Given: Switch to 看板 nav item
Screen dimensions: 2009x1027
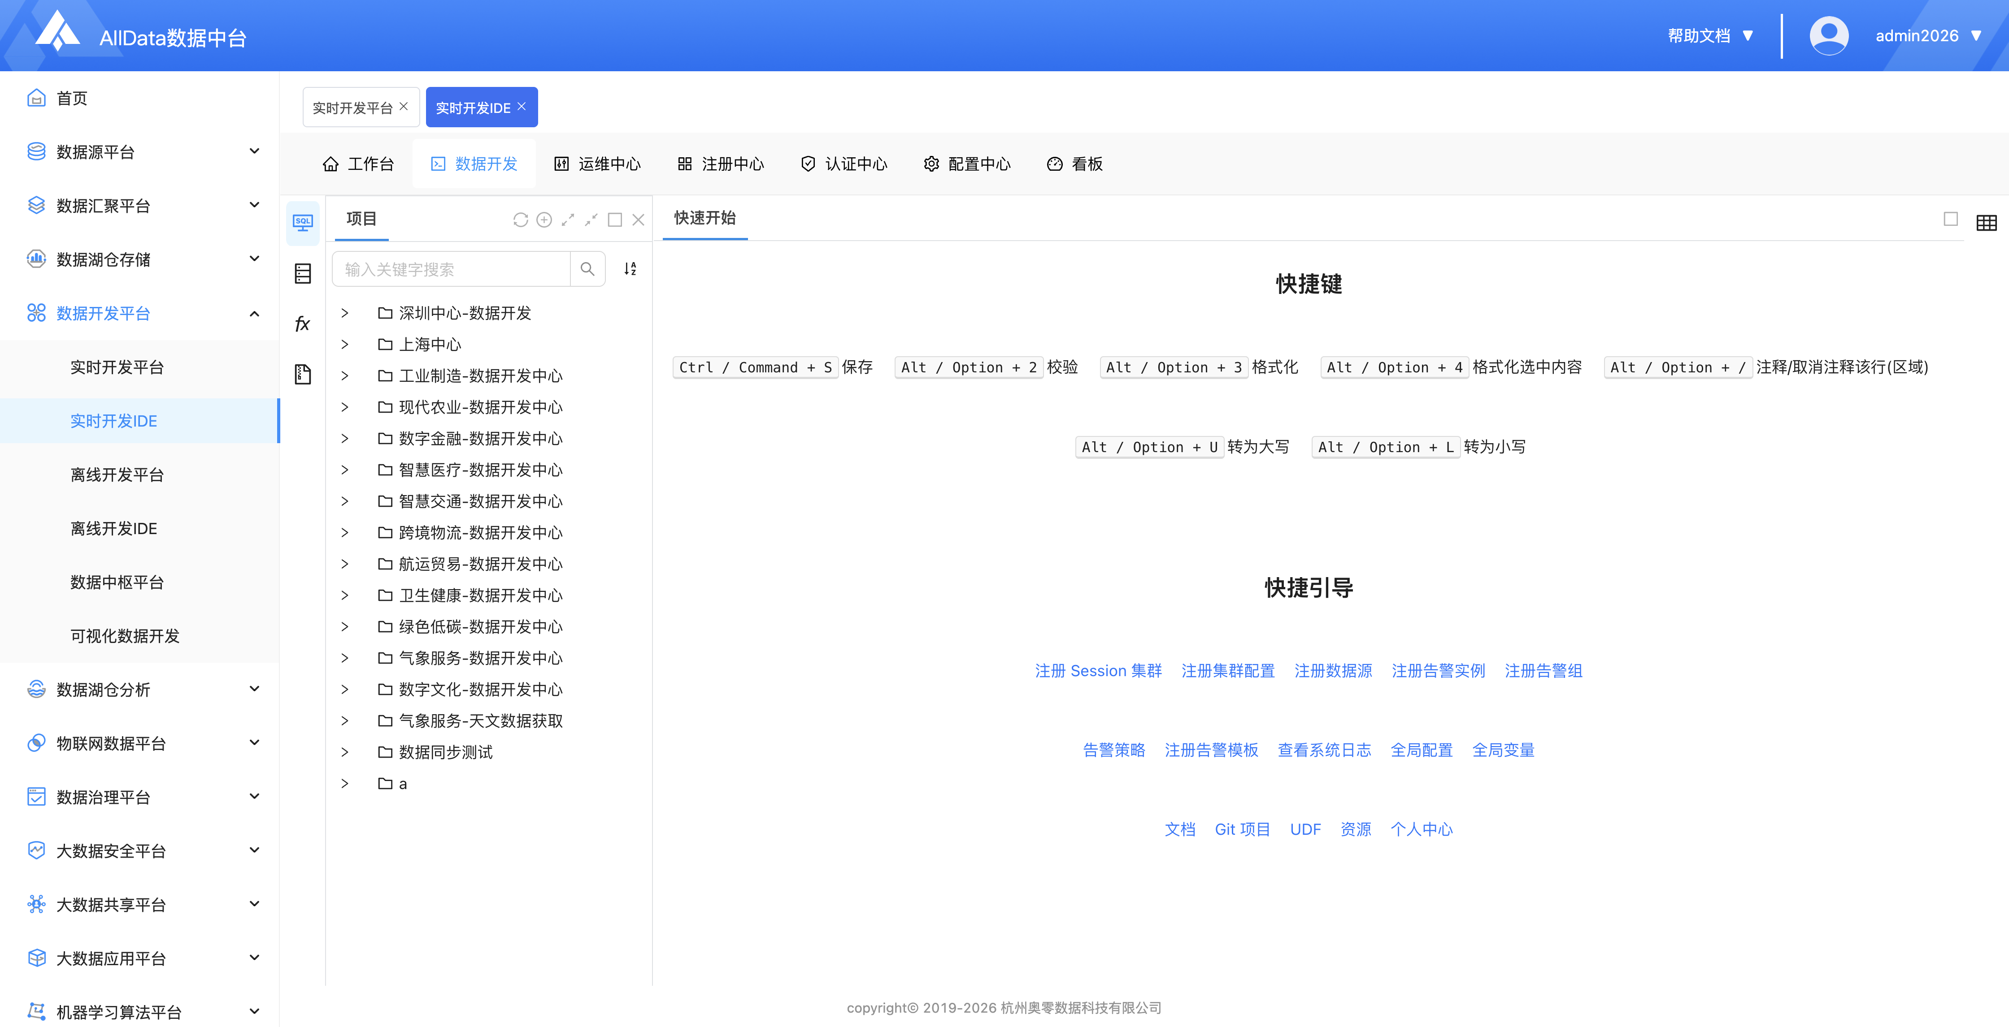Looking at the screenshot, I should (1075, 164).
